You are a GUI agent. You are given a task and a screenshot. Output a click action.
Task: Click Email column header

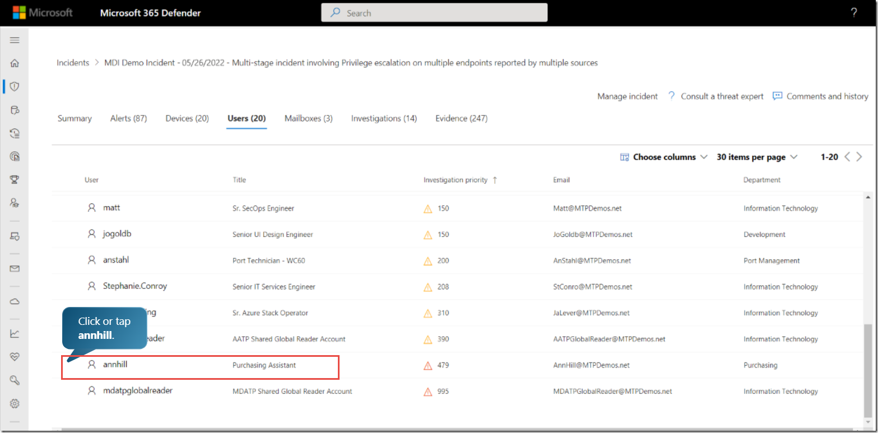[561, 180]
